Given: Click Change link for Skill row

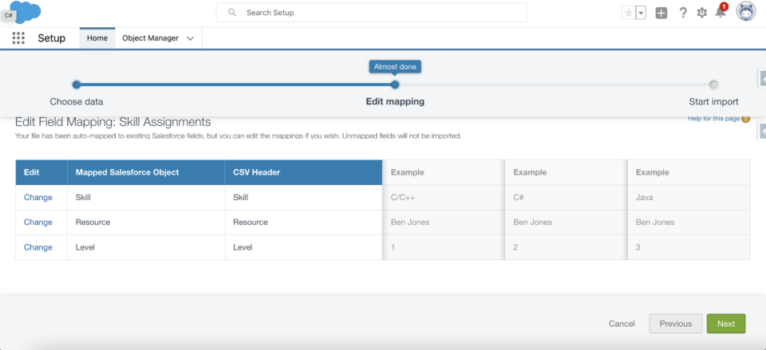Looking at the screenshot, I should click(x=38, y=198).
